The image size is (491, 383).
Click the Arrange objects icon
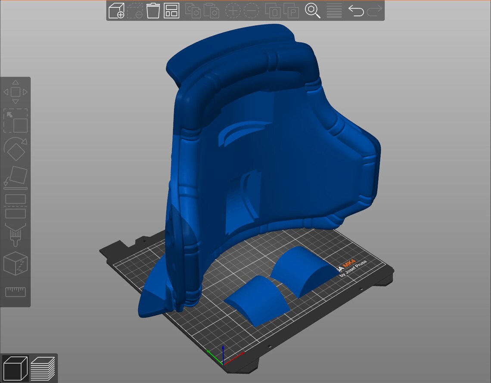pos(171,11)
